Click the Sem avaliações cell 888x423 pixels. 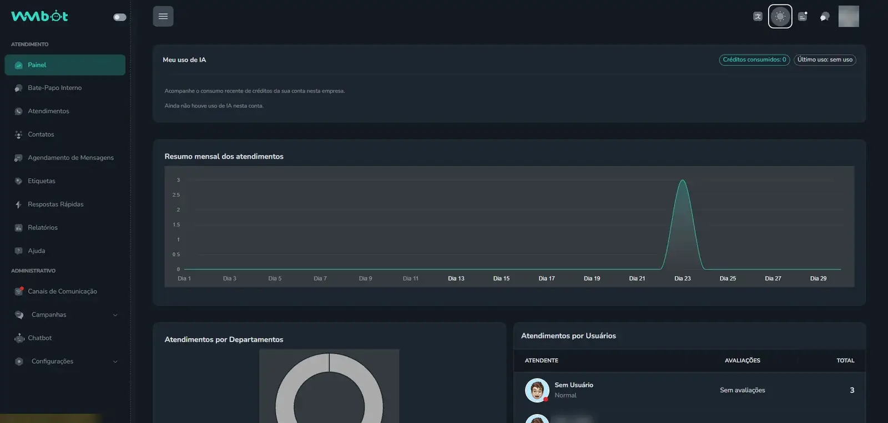743,390
